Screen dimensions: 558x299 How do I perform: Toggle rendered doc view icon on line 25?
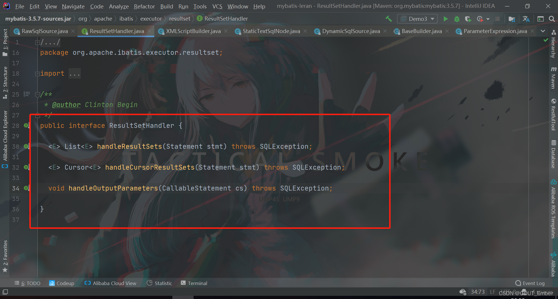click(x=27, y=94)
